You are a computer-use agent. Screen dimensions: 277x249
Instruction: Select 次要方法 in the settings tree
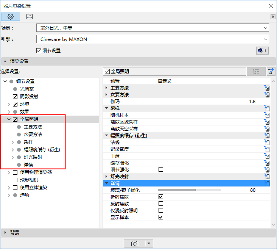[x=33, y=135]
